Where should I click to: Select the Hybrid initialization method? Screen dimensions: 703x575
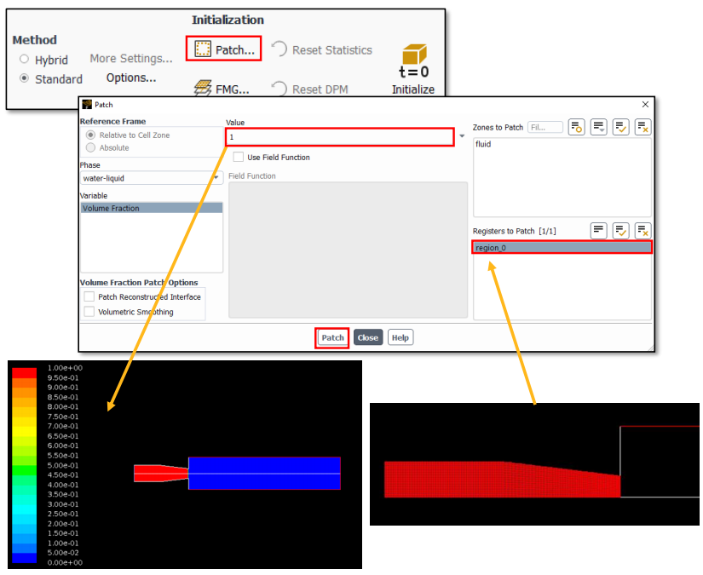pyautogui.click(x=25, y=60)
